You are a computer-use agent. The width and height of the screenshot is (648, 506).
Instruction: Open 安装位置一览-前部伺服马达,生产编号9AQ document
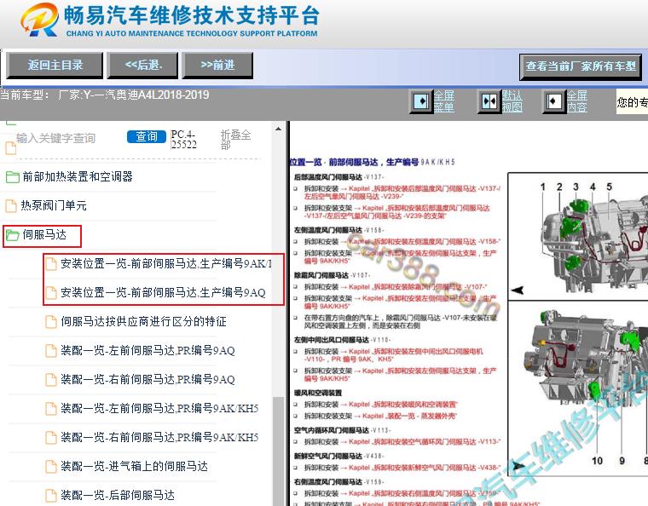coord(163,293)
